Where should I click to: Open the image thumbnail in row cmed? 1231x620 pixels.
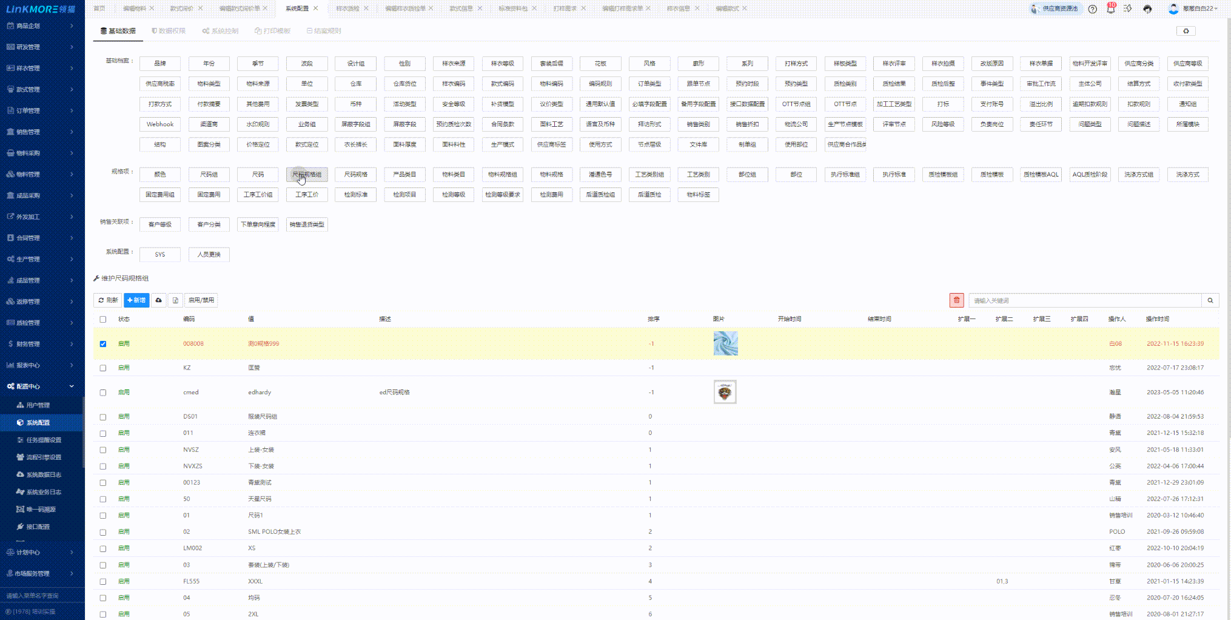[x=725, y=393]
